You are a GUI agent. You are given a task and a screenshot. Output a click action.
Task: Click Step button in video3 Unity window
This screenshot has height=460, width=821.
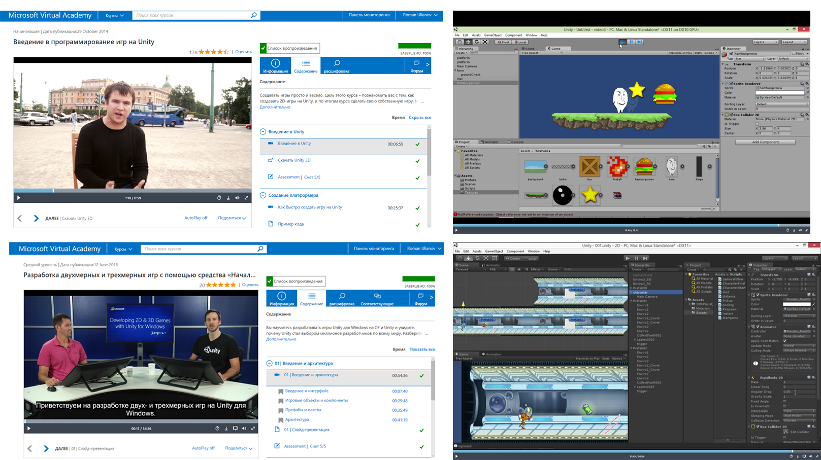(640, 42)
